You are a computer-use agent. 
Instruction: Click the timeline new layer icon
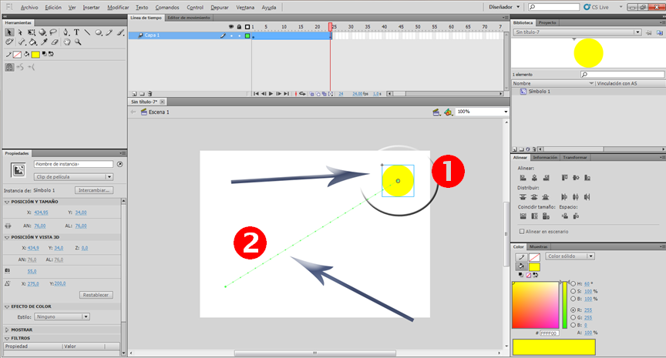click(x=134, y=94)
